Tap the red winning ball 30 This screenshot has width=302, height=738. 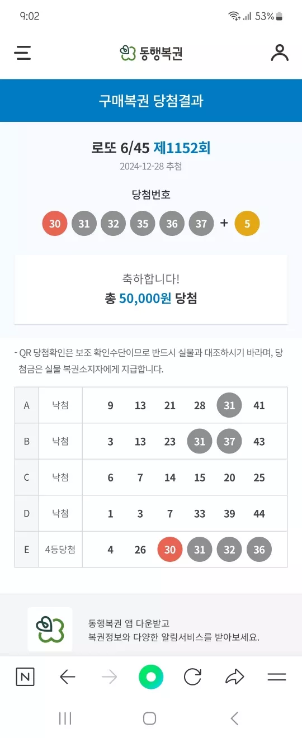point(55,224)
